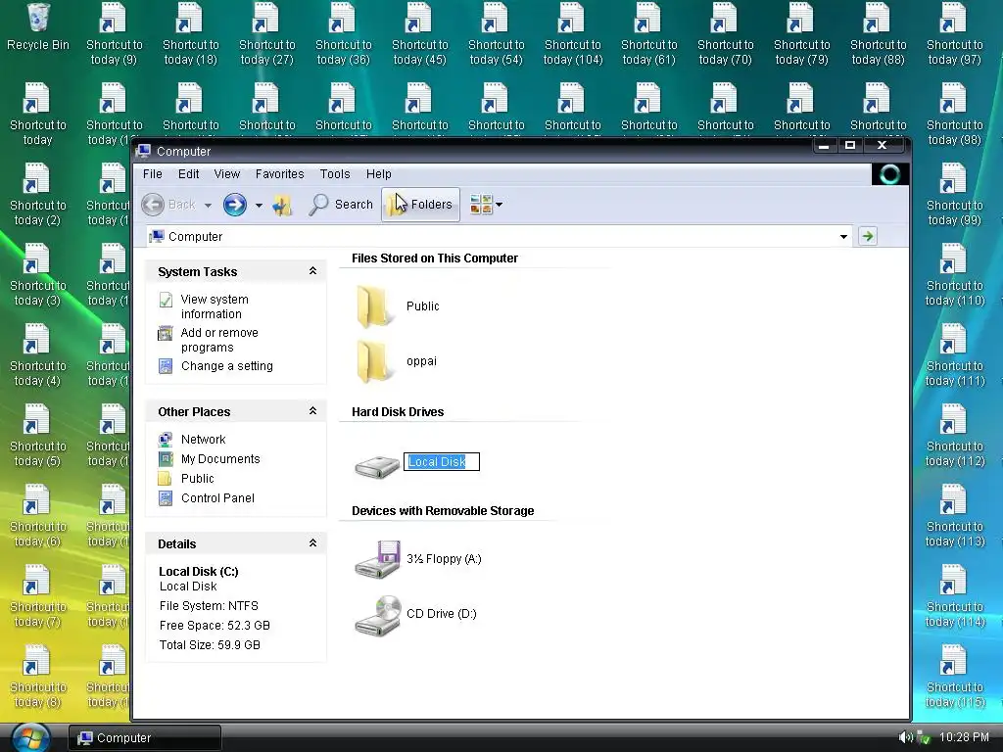The height and width of the screenshot is (752, 1003).
Task: Click Change a setting link
Action: 227,366
